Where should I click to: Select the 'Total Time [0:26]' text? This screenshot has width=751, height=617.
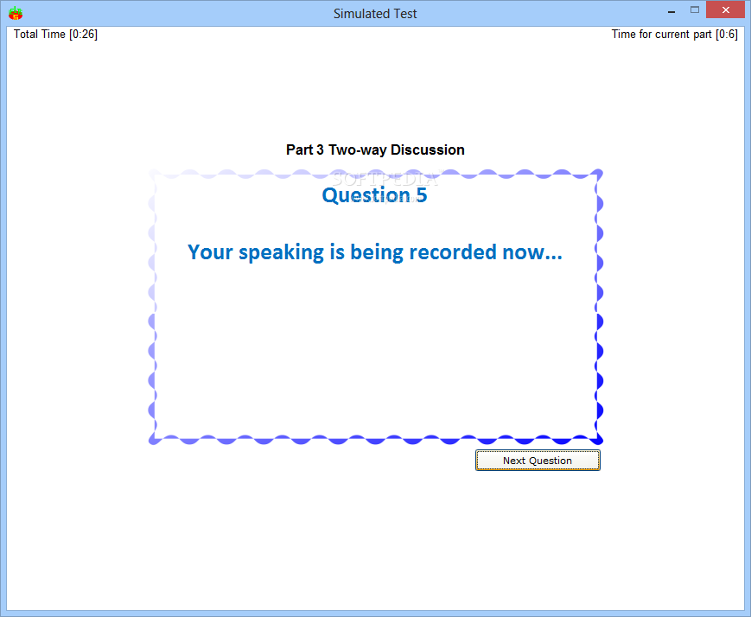tap(55, 35)
